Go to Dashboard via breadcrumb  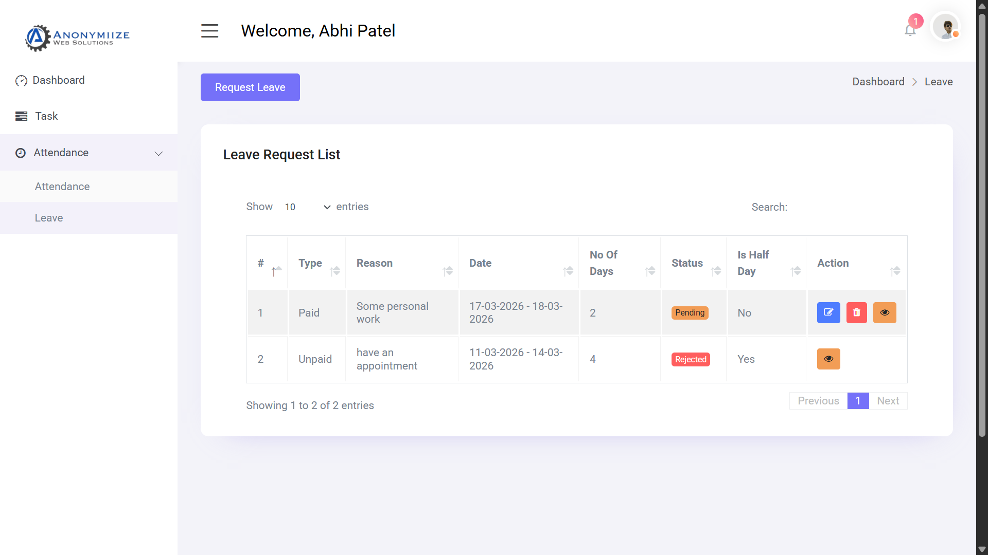click(x=878, y=82)
